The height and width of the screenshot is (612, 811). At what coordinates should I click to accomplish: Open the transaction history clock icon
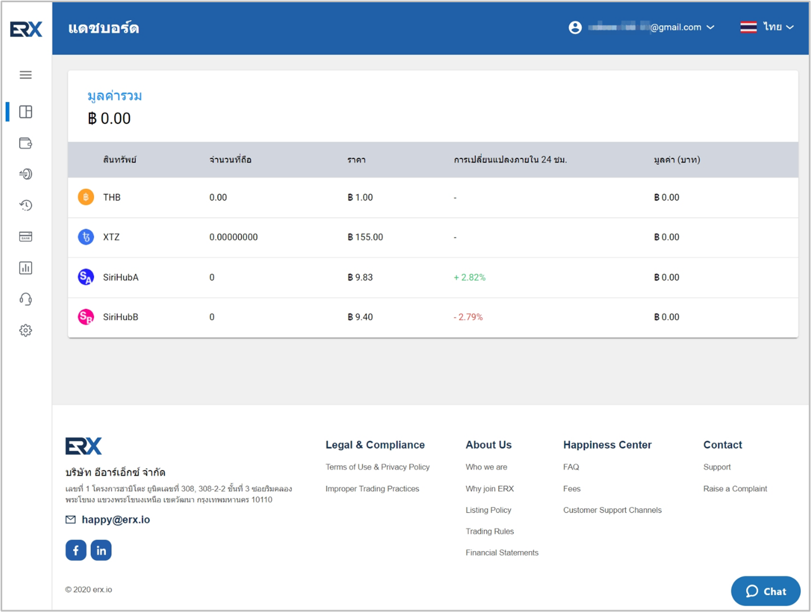[25, 205]
